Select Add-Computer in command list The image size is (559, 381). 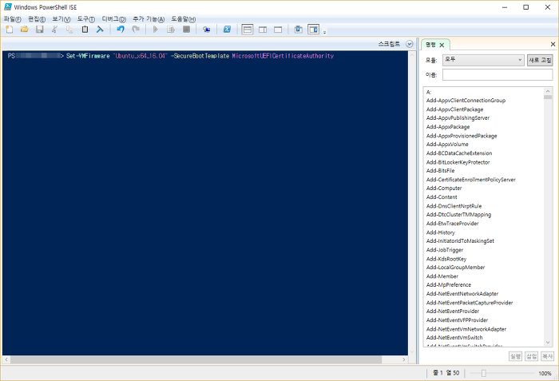444,189
